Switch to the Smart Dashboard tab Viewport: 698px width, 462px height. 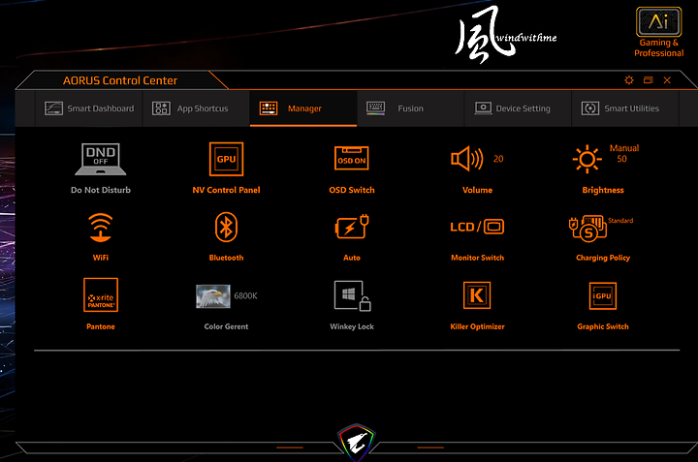click(x=89, y=108)
